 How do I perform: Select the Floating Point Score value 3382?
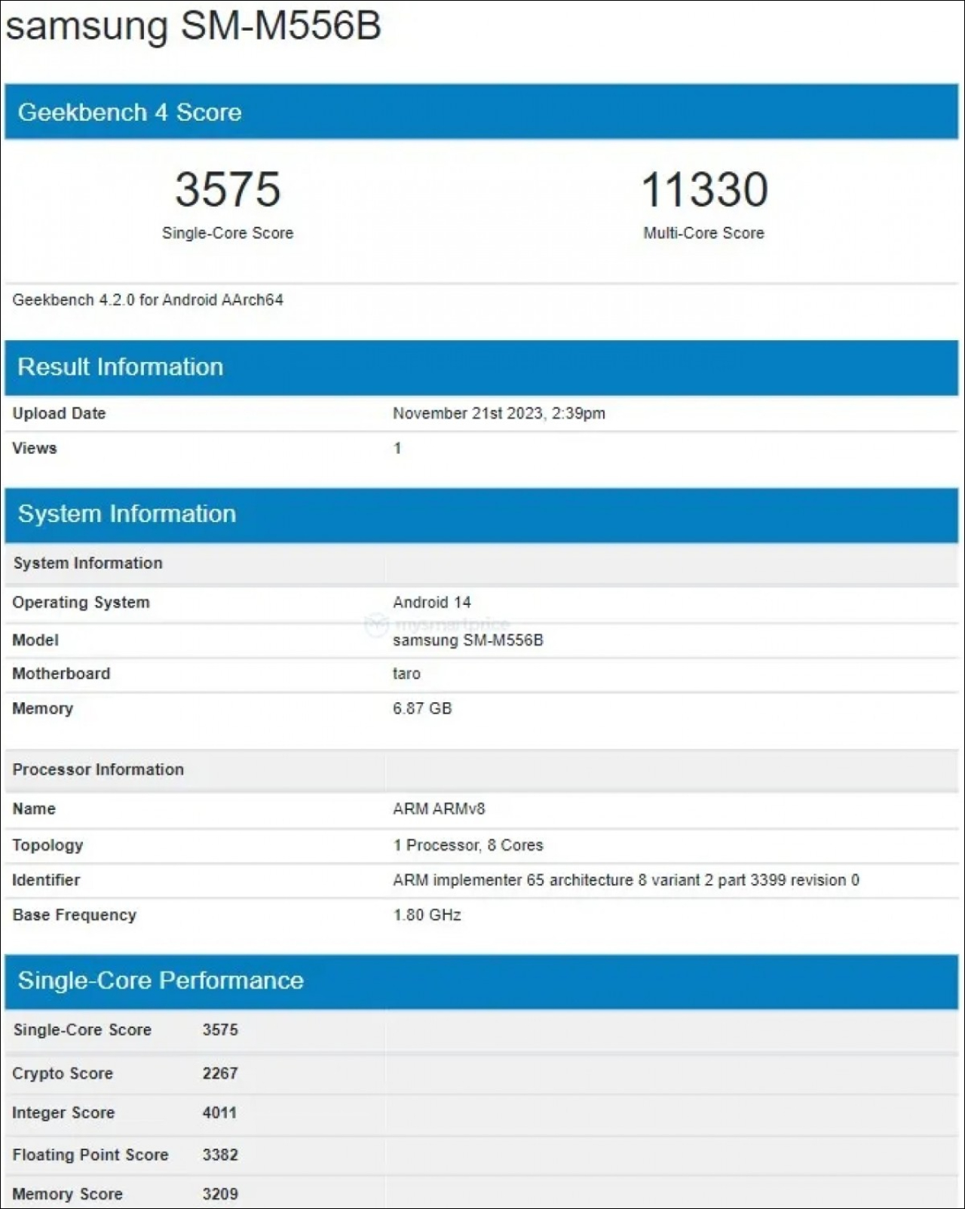(x=220, y=1155)
